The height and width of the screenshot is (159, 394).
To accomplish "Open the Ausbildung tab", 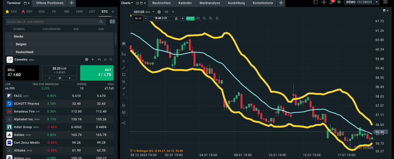I will tap(236, 3).
